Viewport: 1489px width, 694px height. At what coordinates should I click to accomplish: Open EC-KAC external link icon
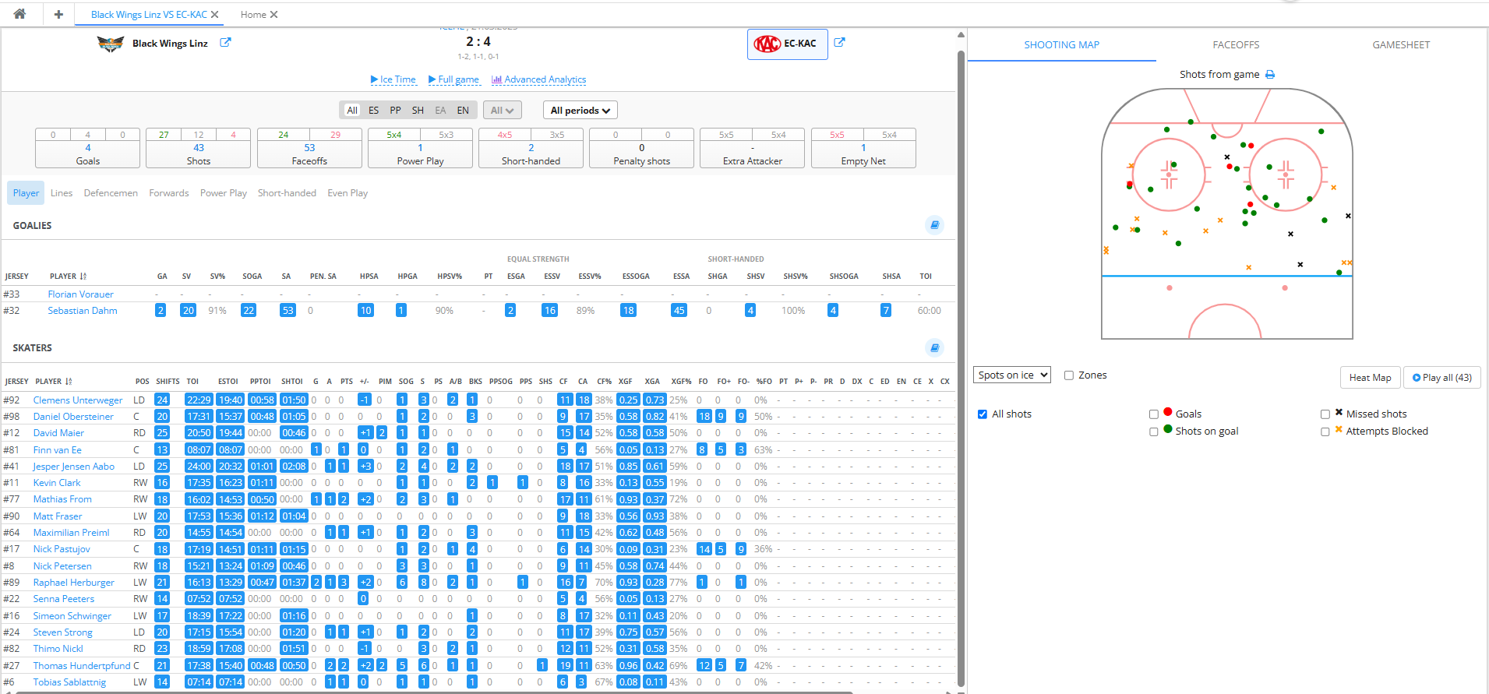pos(839,43)
